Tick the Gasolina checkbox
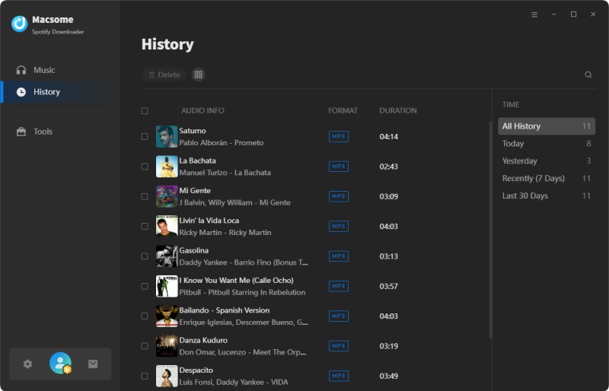Image resolution: width=609 pixels, height=391 pixels. pyautogui.click(x=145, y=256)
